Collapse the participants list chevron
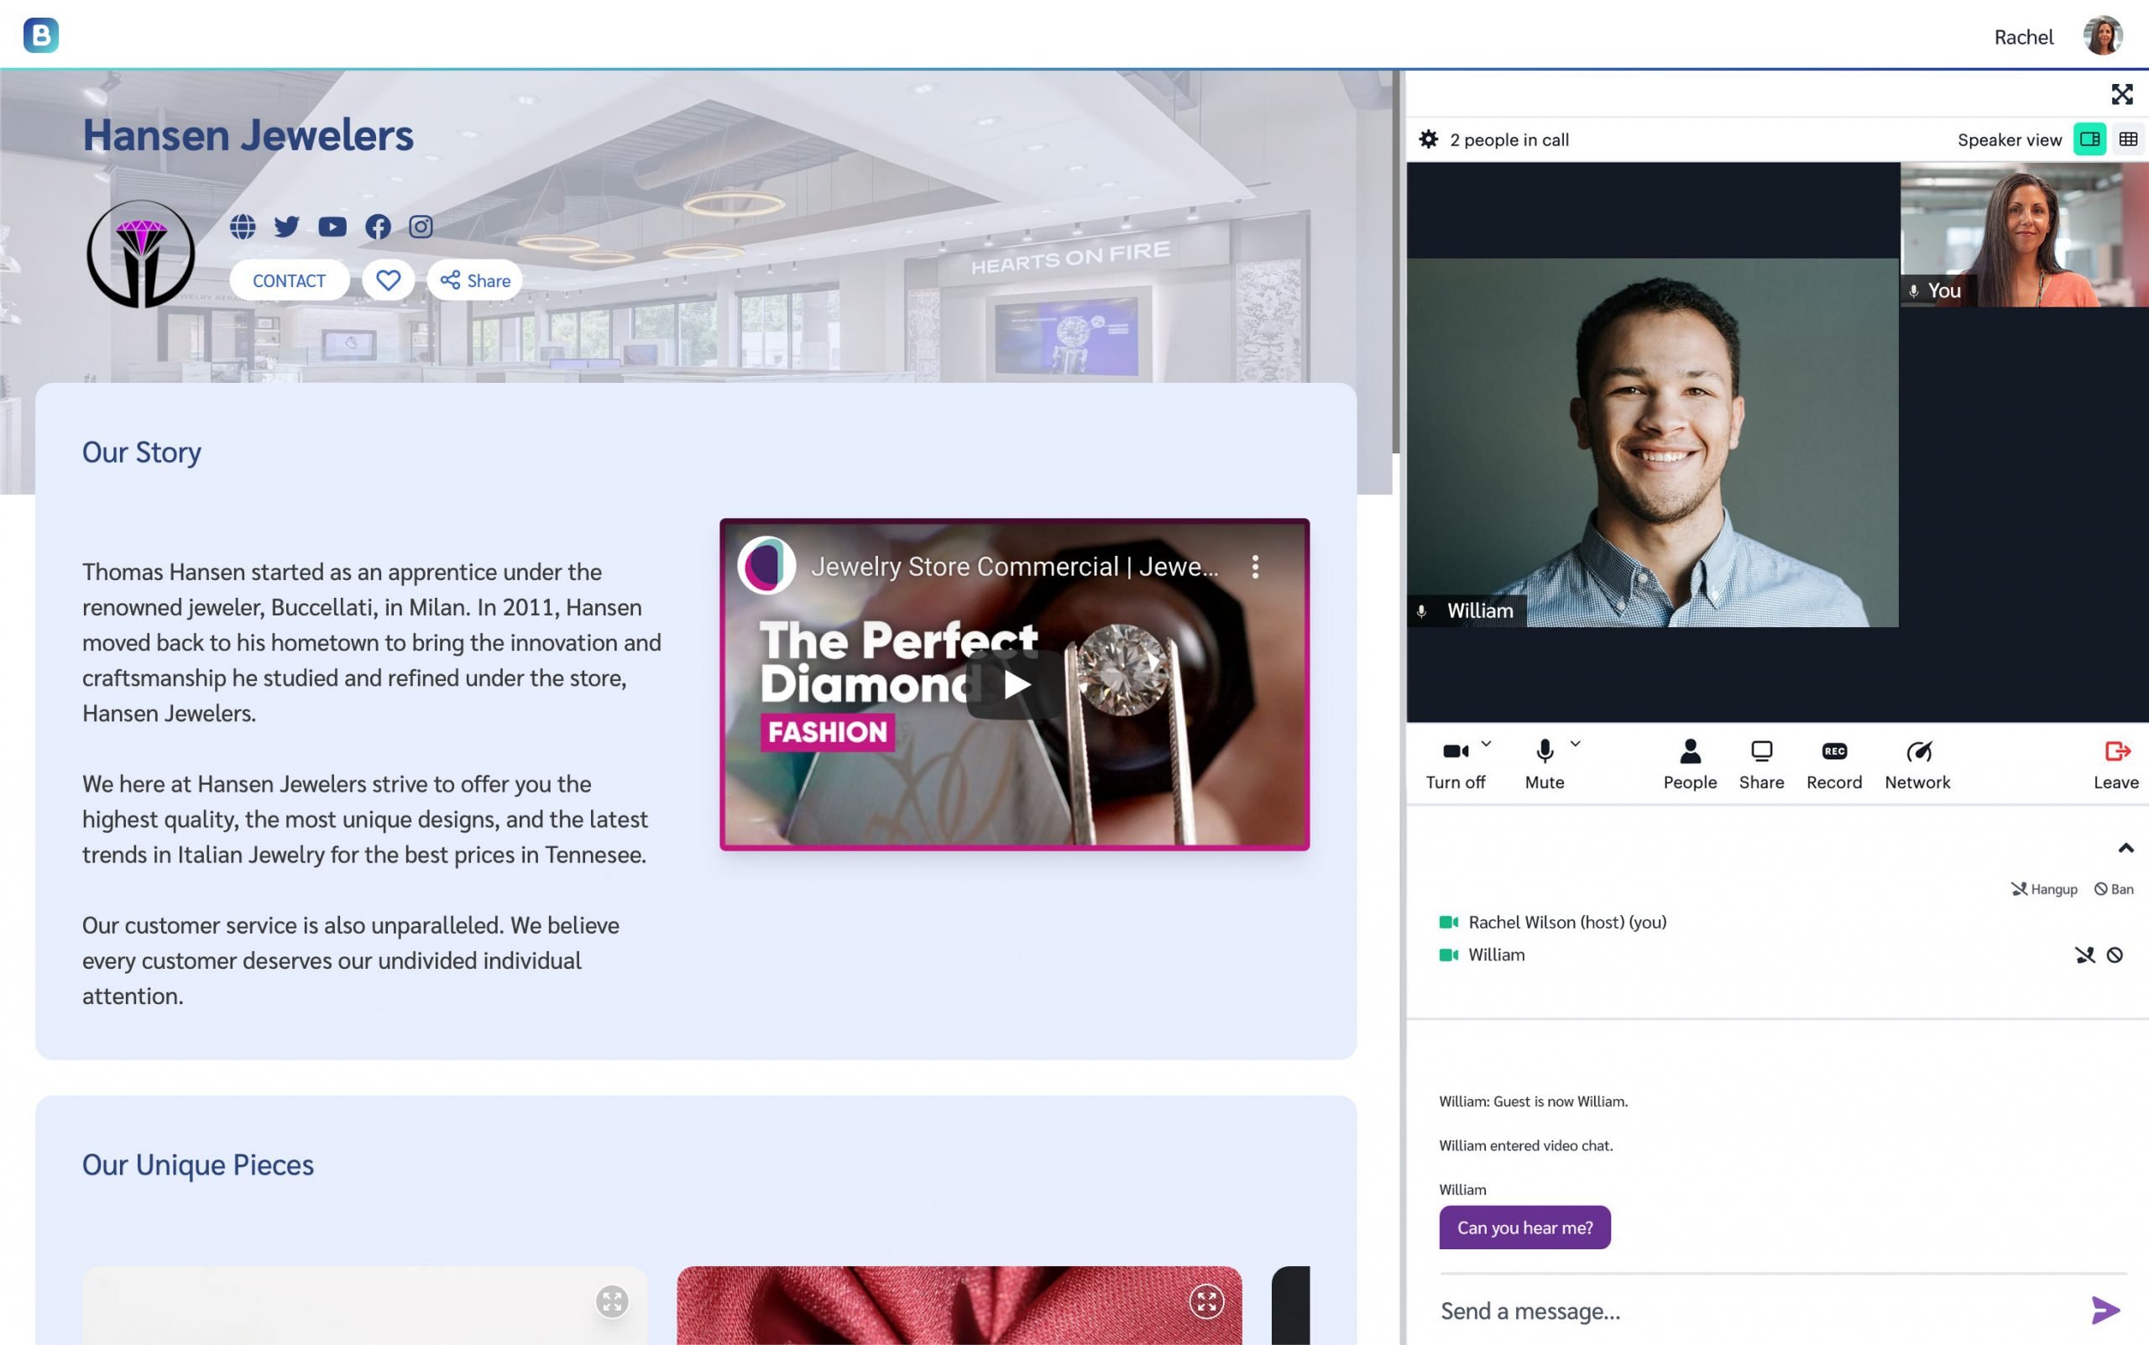This screenshot has height=1345, width=2149. [2125, 848]
